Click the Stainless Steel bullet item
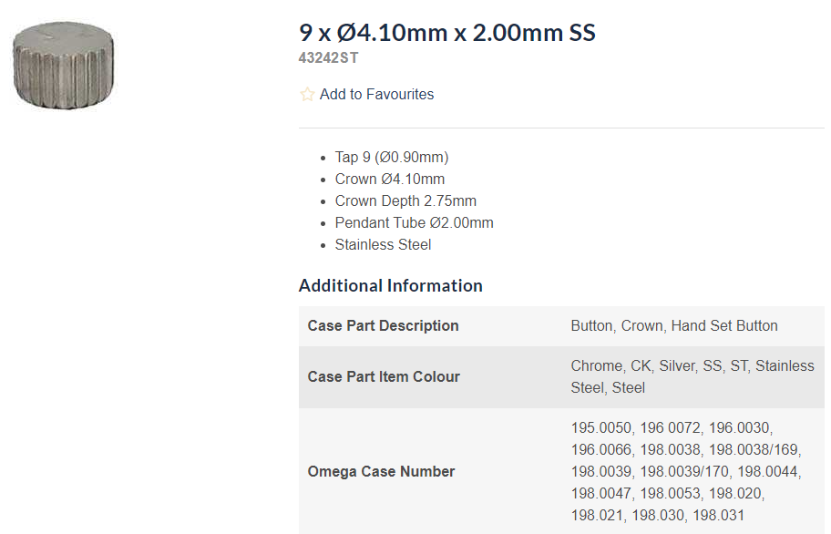Image resolution: width=831 pixels, height=534 pixels. [383, 244]
